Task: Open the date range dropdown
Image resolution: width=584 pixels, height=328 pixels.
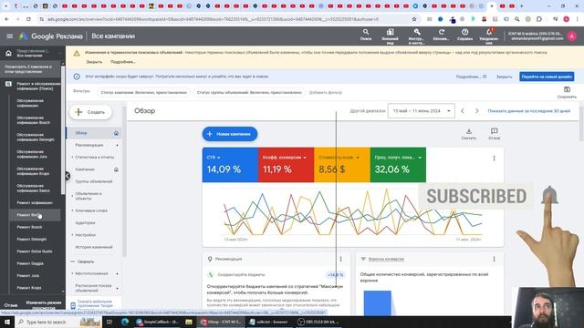Action: point(422,111)
